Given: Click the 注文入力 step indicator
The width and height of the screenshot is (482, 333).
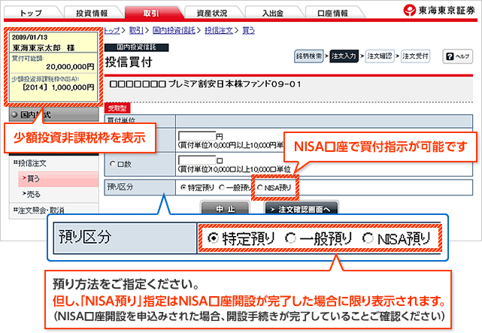Looking at the screenshot, I should tap(344, 56).
